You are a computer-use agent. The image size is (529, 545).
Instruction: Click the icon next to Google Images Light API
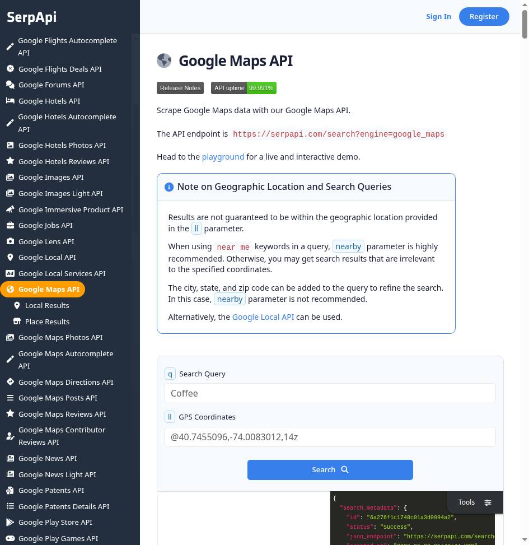[x=11, y=193]
